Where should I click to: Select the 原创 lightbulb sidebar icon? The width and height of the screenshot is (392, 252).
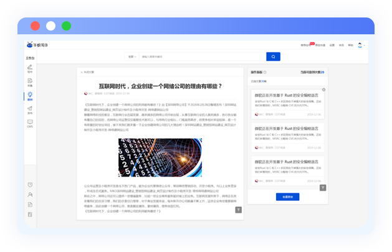[x=30, y=95]
